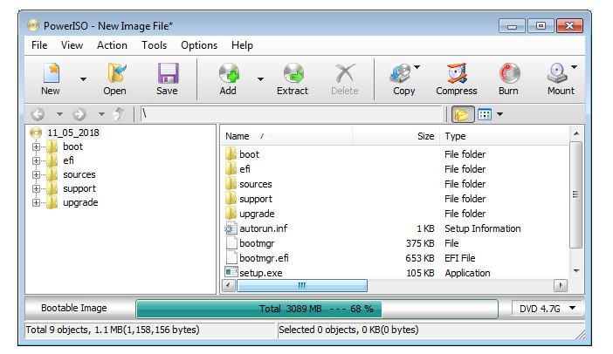Expand the support folder in tree
Screen dimensions: 613x354
pyautogui.click(x=36, y=189)
